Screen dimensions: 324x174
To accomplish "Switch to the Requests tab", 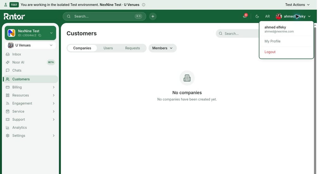I will click(x=133, y=48).
